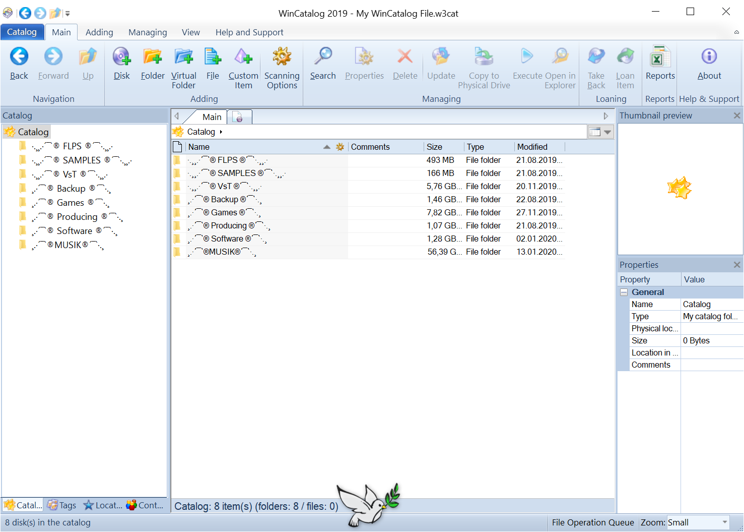This screenshot has height=532, width=744.
Task: Select the SAMPLES row in file list
Action: tap(368, 173)
